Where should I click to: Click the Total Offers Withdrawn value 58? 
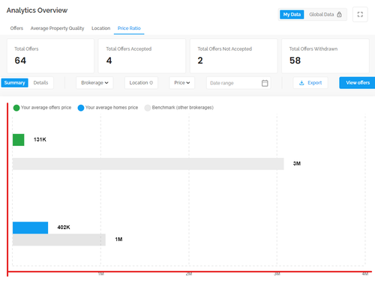[x=295, y=61]
